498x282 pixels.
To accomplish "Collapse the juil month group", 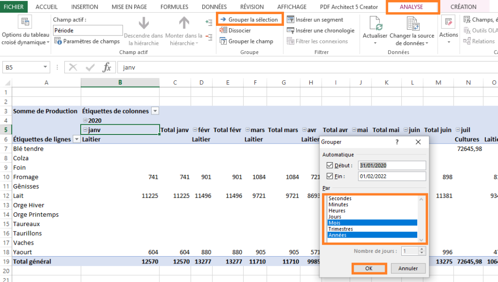I will [x=458, y=130].
